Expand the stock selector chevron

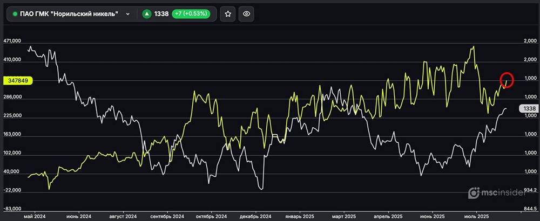[128, 15]
